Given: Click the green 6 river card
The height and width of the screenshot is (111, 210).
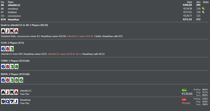Looking at the screenshot, I should tap(21, 80).
